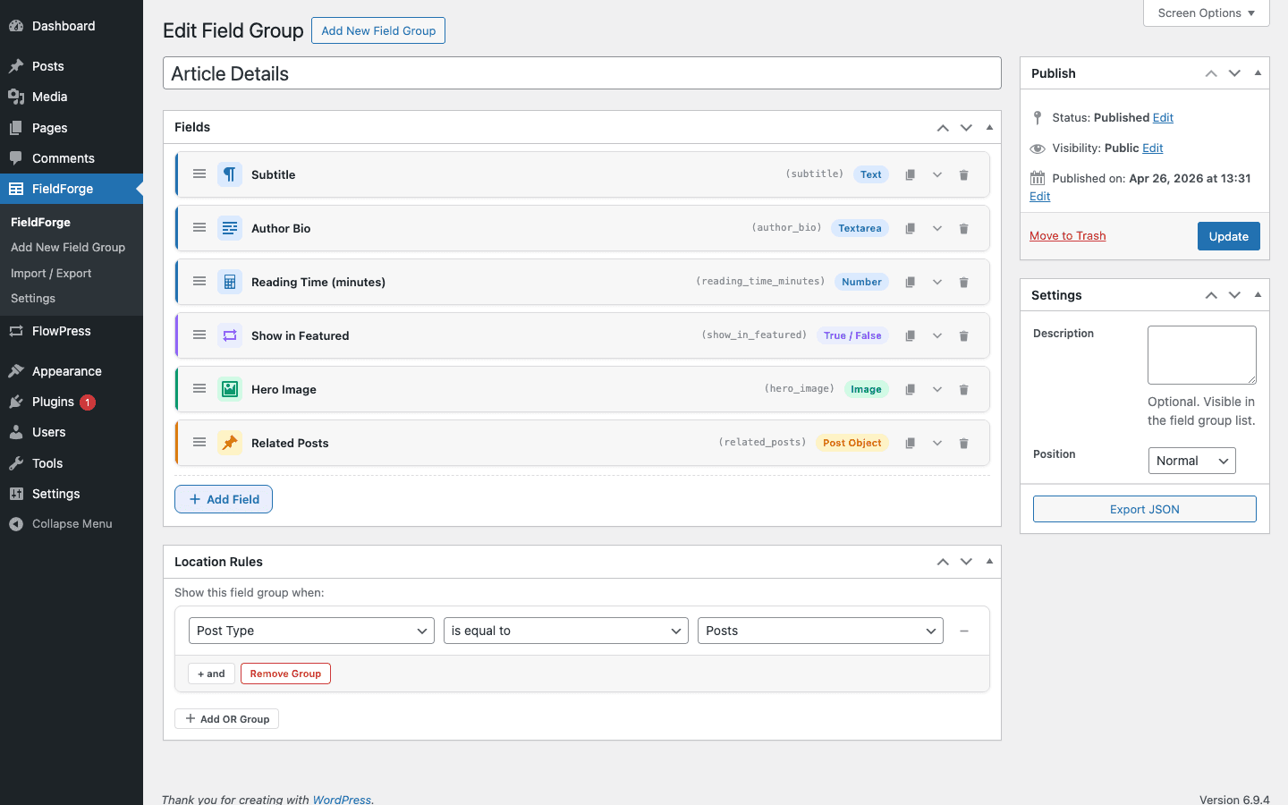The width and height of the screenshot is (1288, 805).
Task: Toggle the Publish panel collapse triangle
Action: (1258, 73)
